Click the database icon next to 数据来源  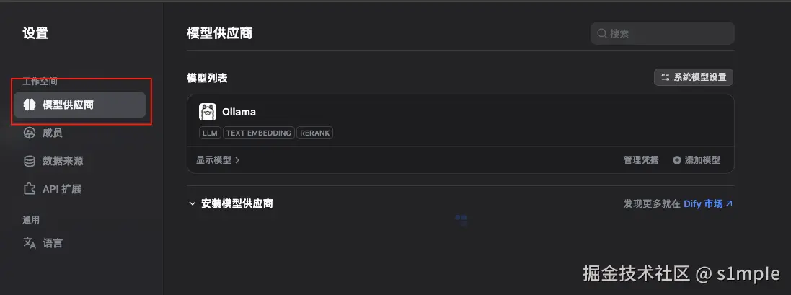[30, 161]
